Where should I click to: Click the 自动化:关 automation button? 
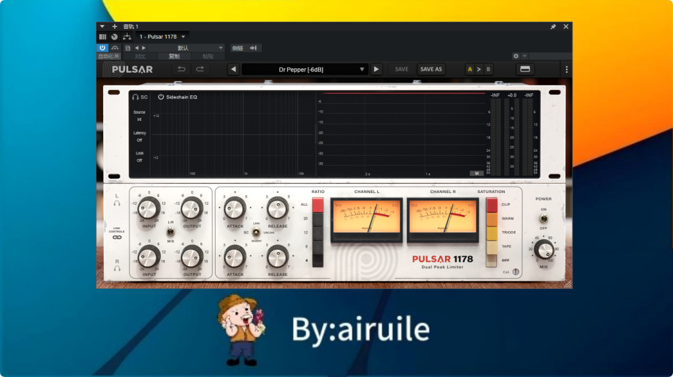[108, 56]
